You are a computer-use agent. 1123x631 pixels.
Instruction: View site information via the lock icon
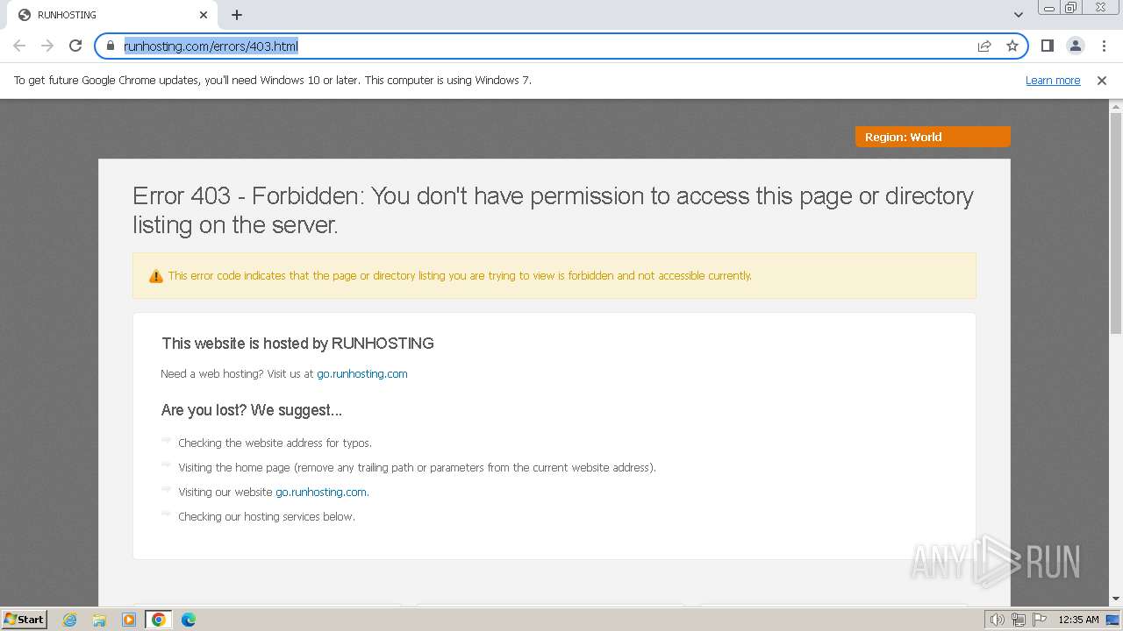[x=110, y=46]
